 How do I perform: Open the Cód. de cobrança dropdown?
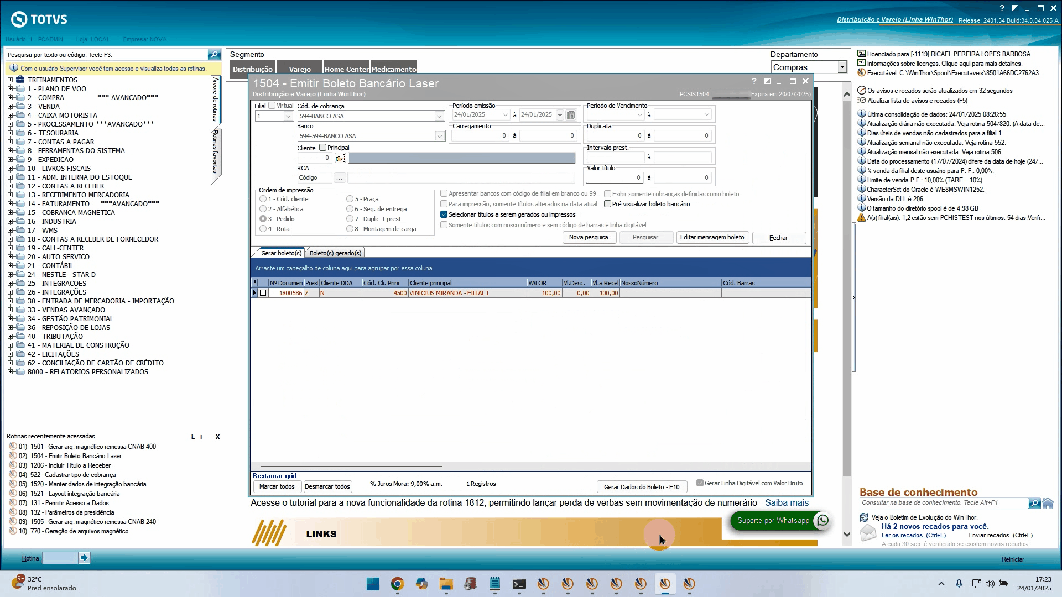tap(439, 116)
